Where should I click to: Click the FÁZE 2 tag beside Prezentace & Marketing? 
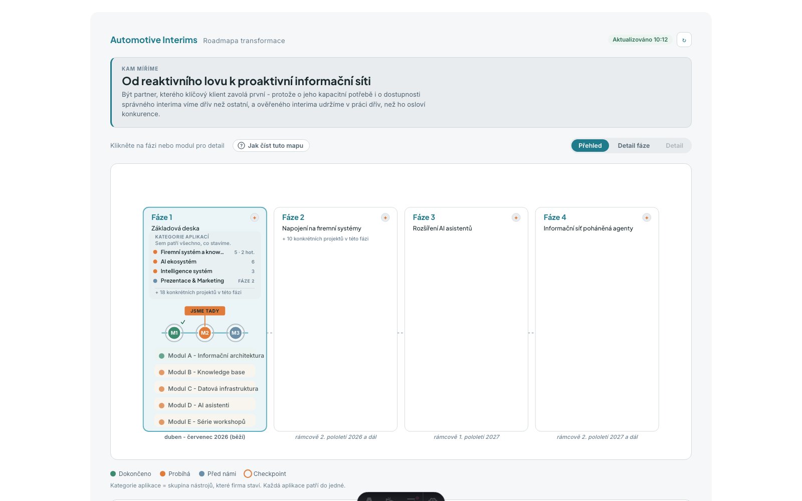click(x=246, y=281)
